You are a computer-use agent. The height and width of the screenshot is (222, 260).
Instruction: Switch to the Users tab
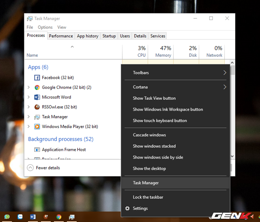[125, 36]
